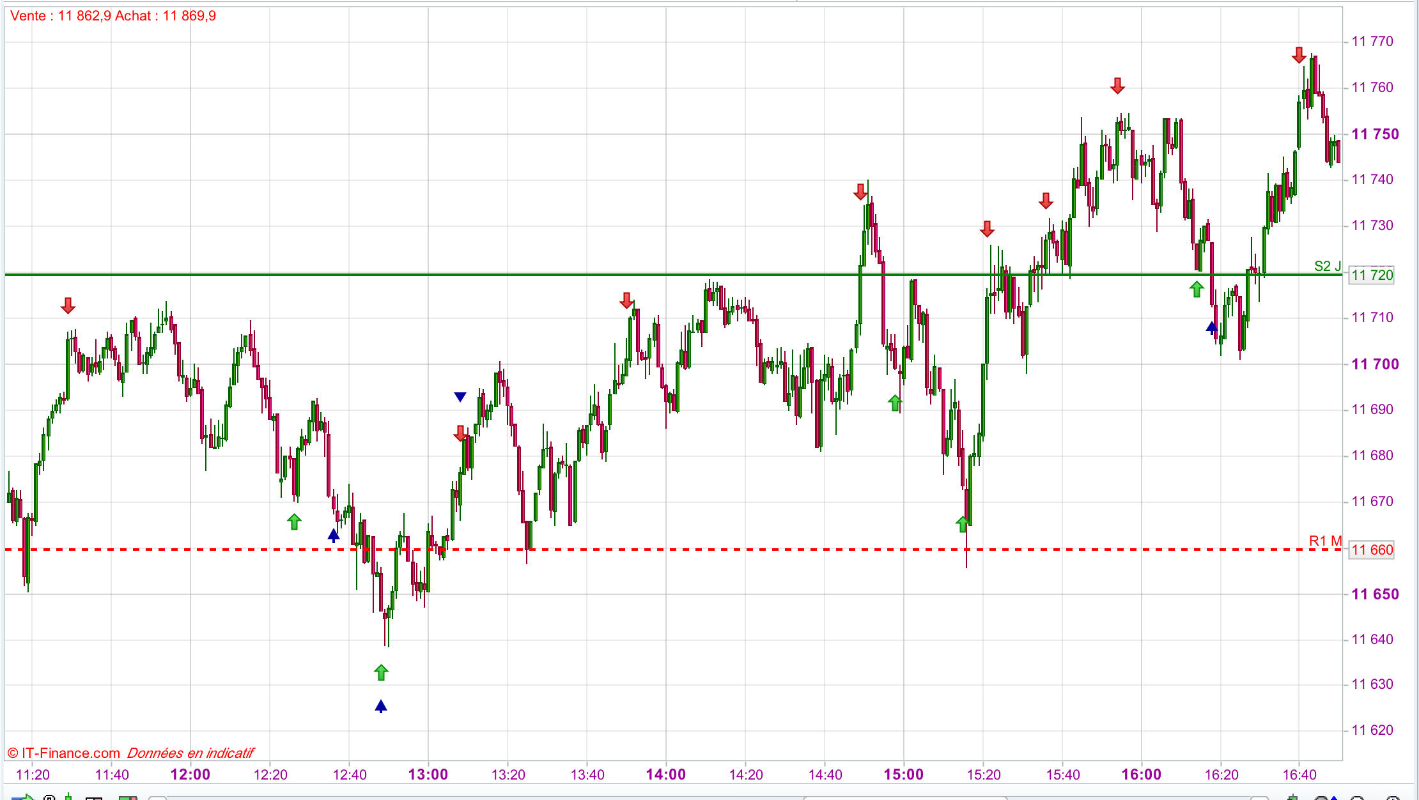Click the Vente / Achat price quote text
This screenshot has width=1419, height=800.
click(x=113, y=16)
